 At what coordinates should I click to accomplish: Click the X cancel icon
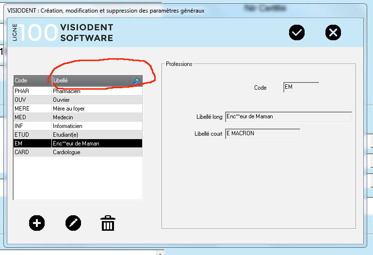(333, 32)
